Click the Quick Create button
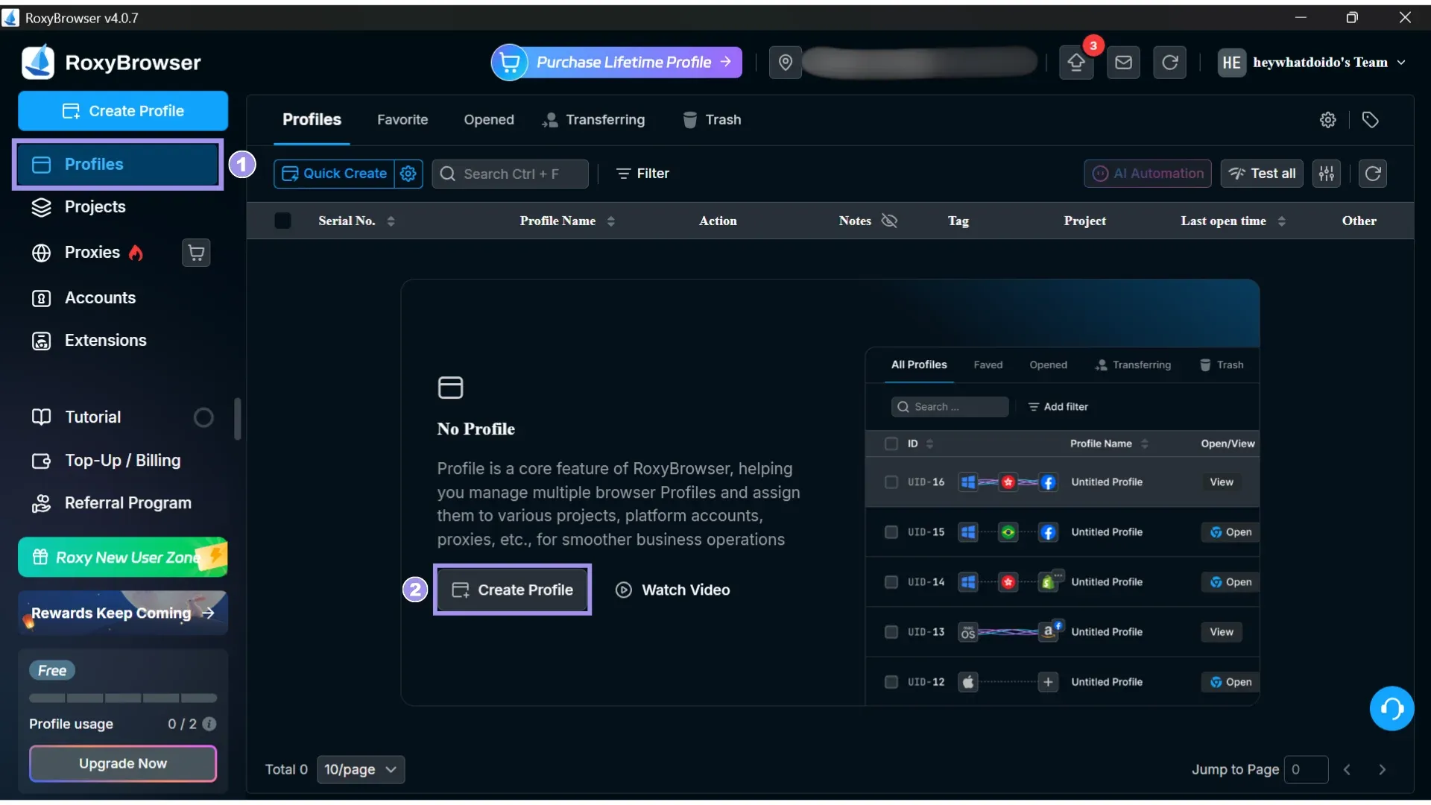Screen dimensions: 1431x805 [x=334, y=174]
